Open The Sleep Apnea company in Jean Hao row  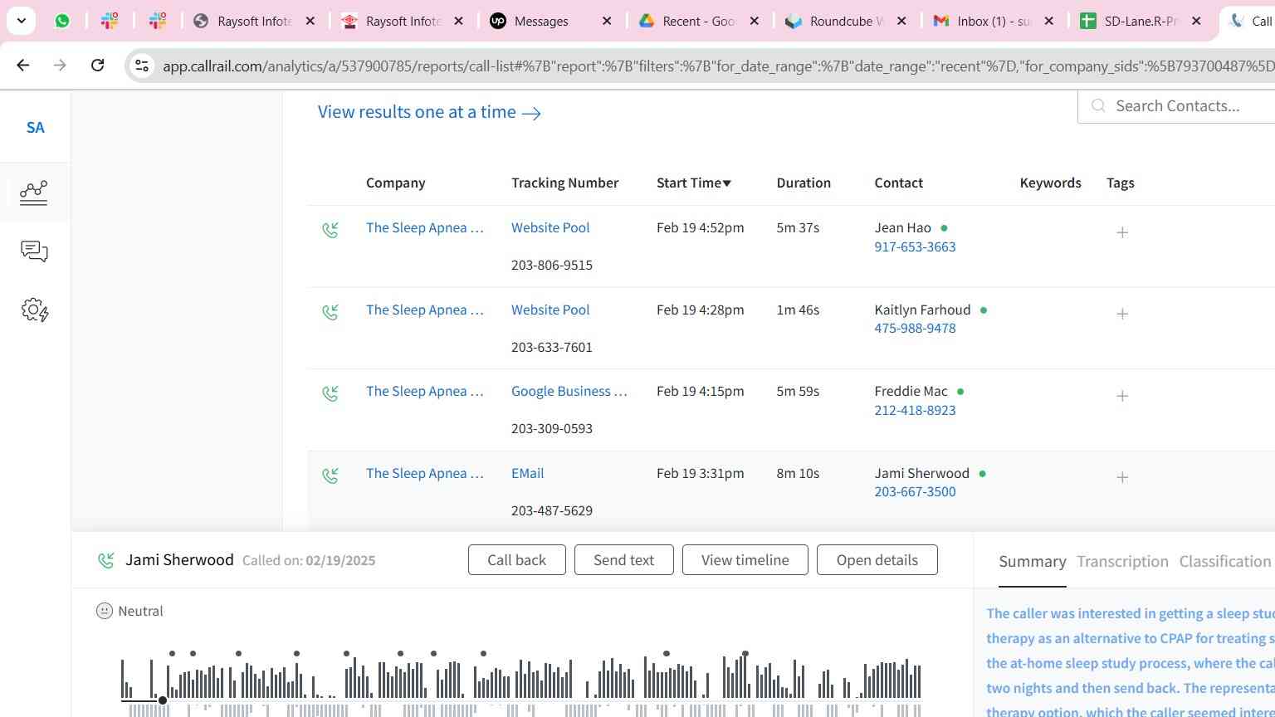(x=424, y=227)
